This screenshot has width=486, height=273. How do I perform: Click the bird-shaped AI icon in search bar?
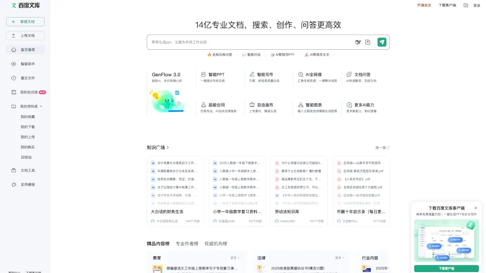coord(358,42)
